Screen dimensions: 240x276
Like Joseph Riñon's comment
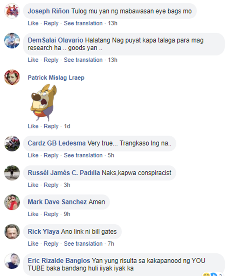(x=33, y=23)
